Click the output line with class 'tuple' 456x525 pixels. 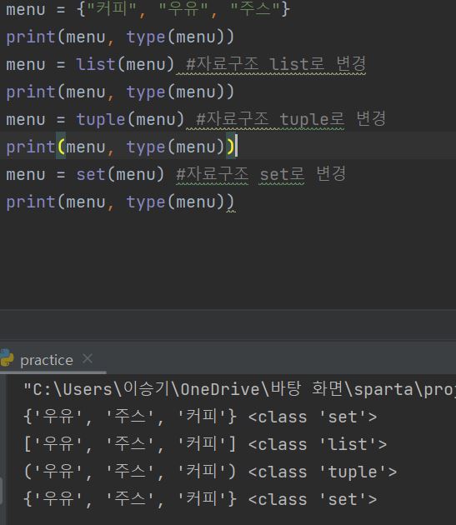(x=210, y=472)
